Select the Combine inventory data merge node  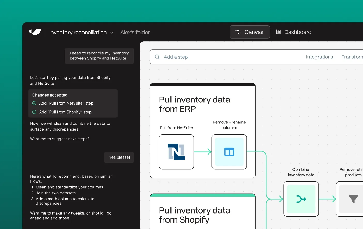pos(301,199)
